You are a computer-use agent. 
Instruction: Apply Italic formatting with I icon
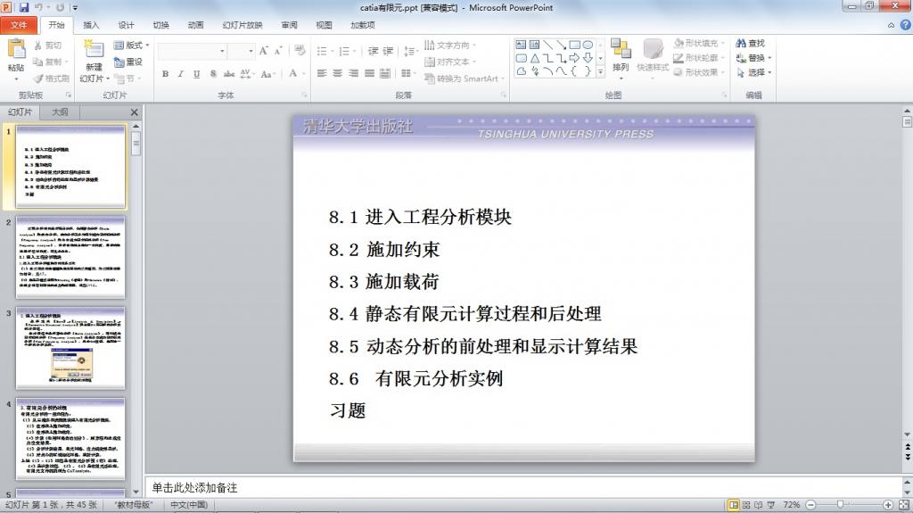(180, 74)
